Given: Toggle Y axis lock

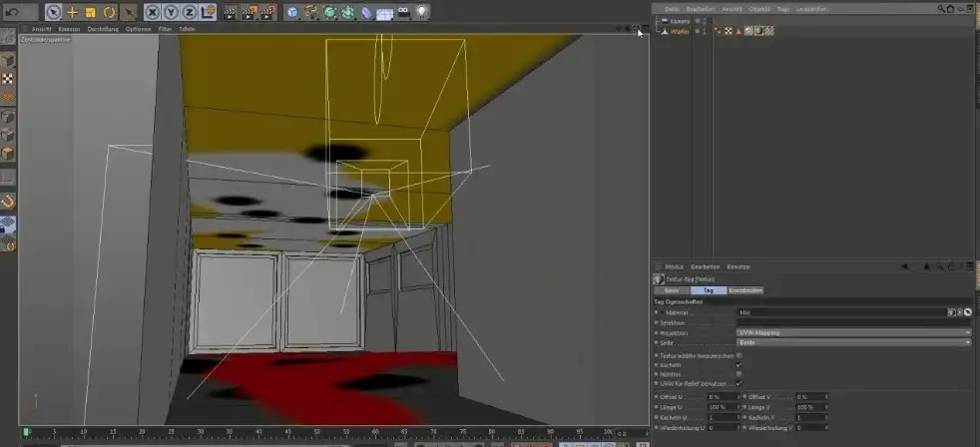Looking at the screenshot, I should (x=172, y=12).
